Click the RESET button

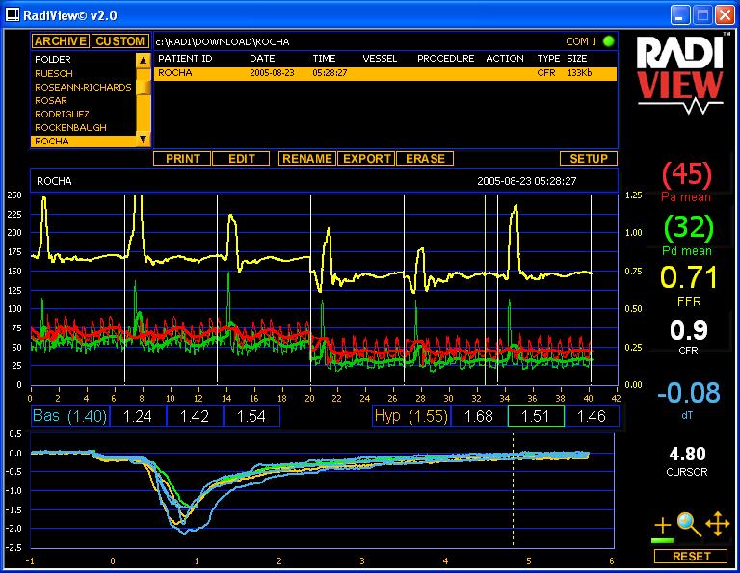click(x=691, y=557)
